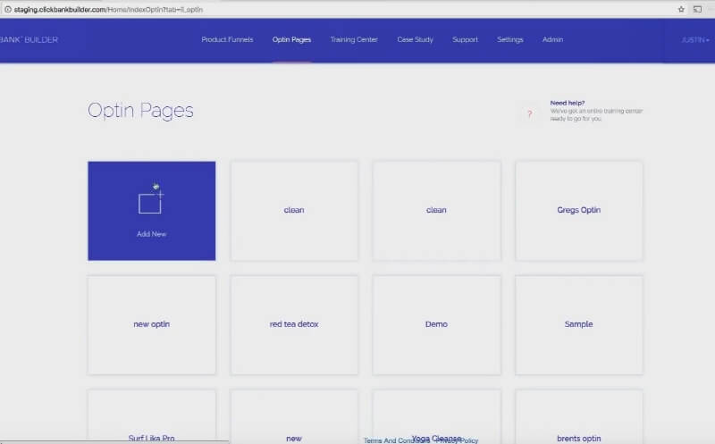Click the browser address bar URL
715x444 pixels.
point(108,10)
